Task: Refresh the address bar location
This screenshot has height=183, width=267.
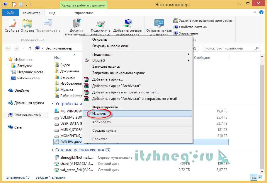Action: point(195,48)
